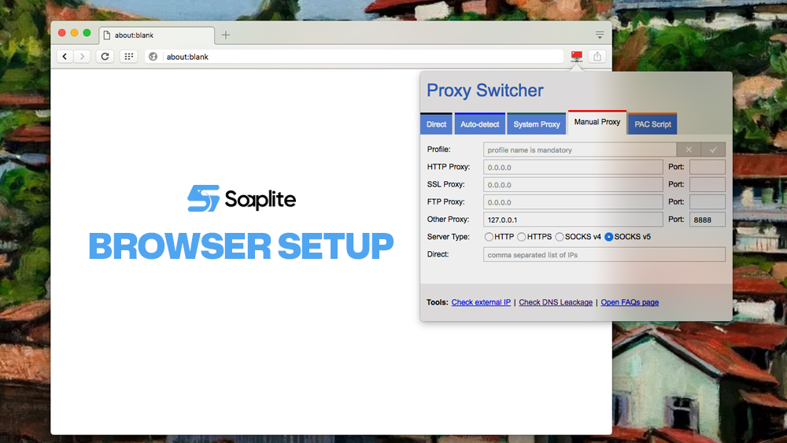
Task: Click the Other Proxy port field showing 8888
Action: [708, 220]
